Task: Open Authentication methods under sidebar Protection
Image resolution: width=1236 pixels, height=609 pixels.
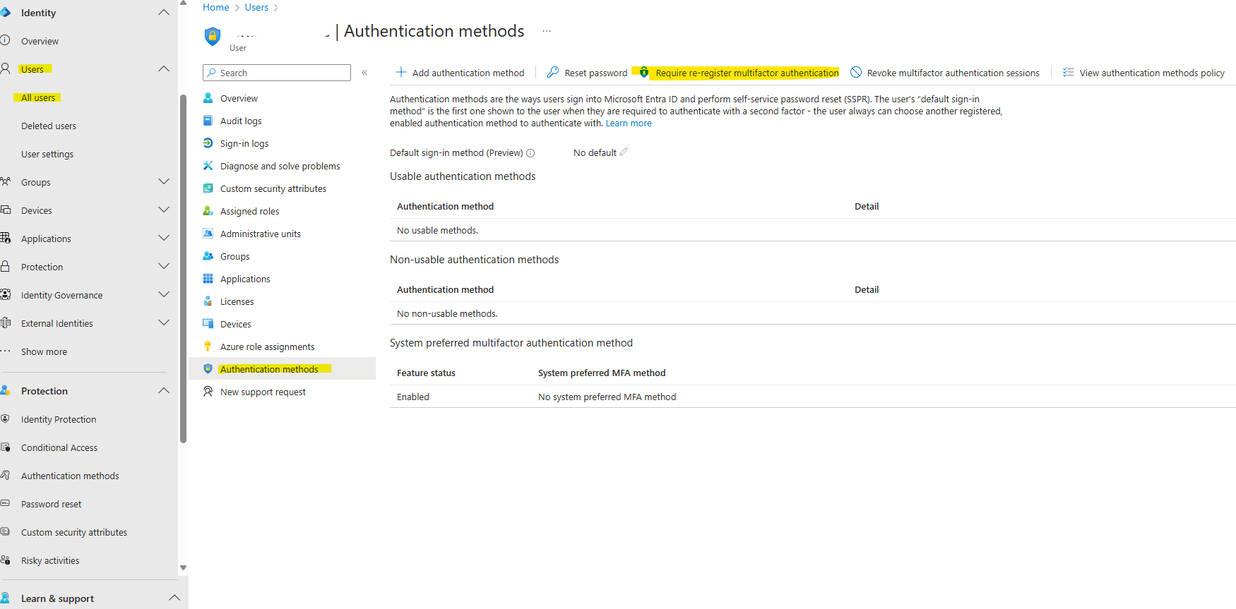Action: [x=70, y=476]
